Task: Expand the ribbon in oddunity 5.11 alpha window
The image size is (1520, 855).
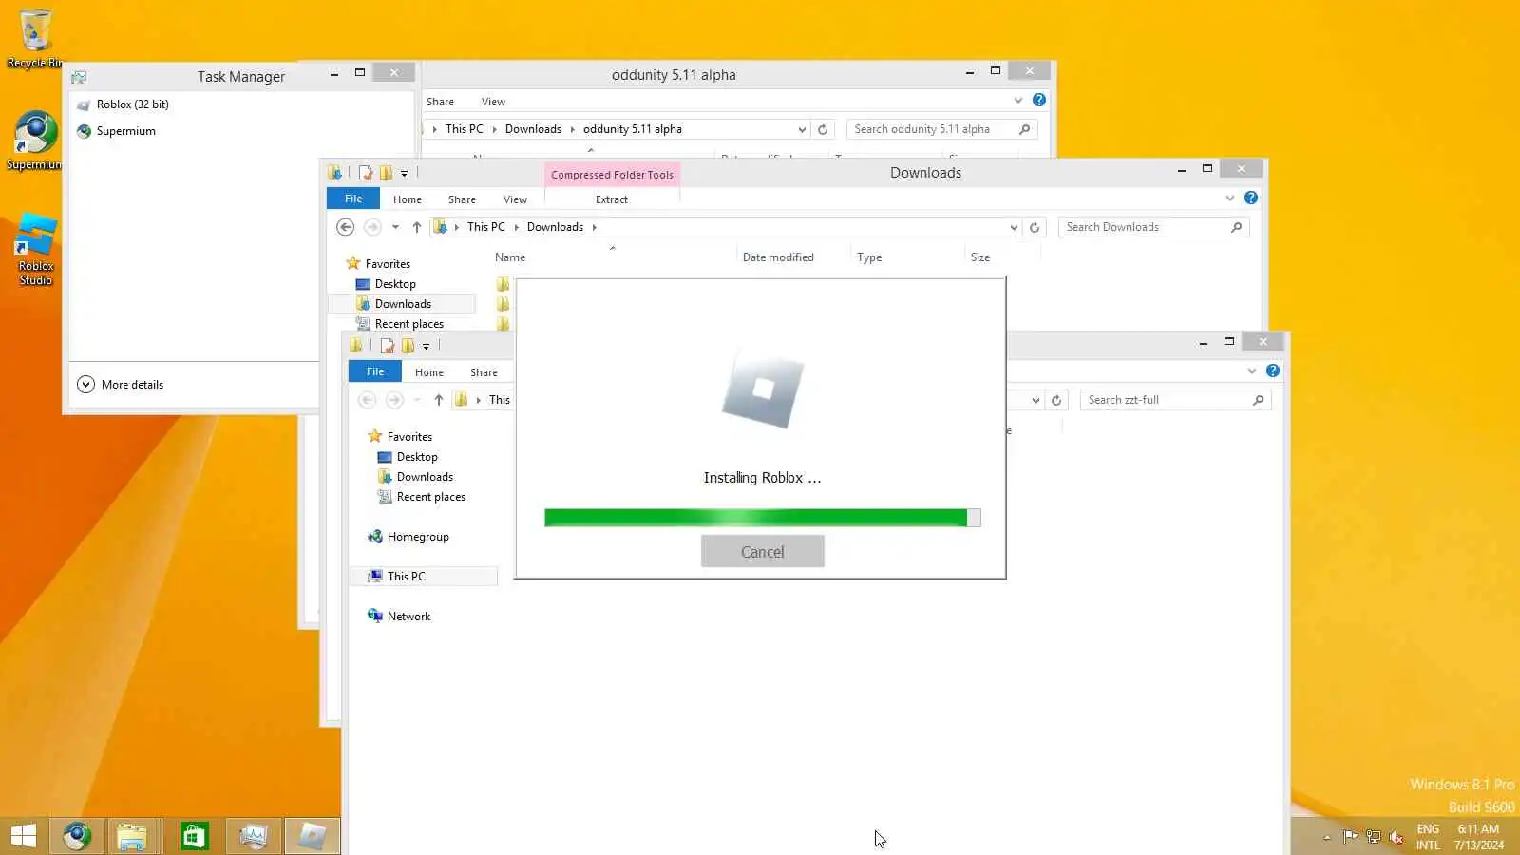Action: click(1018, 100)
